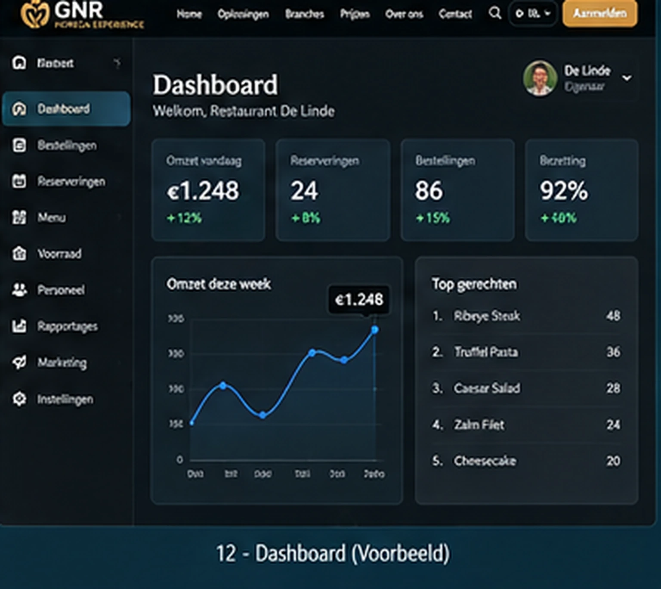Open the Home menu item
The image size is (661, 589).
(189, 14)
